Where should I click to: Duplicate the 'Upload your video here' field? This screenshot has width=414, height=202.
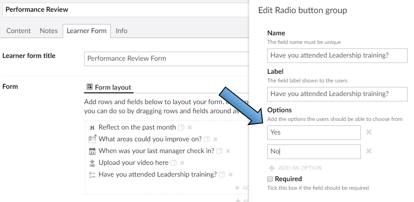pos(174,163)
